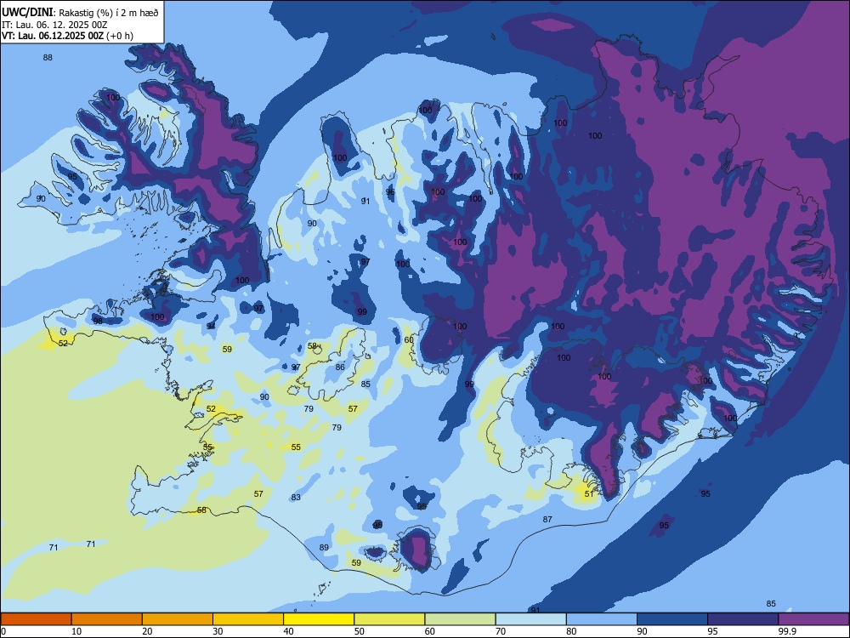Click the legend tick label '20'
Screen dimensions: 850x638
pyautogui.click(x=147, y=631)
